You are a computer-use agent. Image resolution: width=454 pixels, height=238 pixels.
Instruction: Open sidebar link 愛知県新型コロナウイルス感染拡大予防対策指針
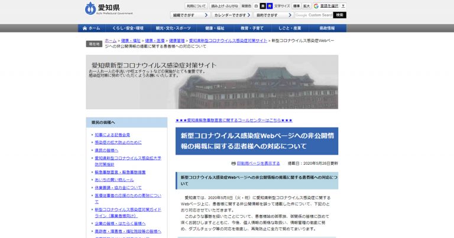coord(128,161)
